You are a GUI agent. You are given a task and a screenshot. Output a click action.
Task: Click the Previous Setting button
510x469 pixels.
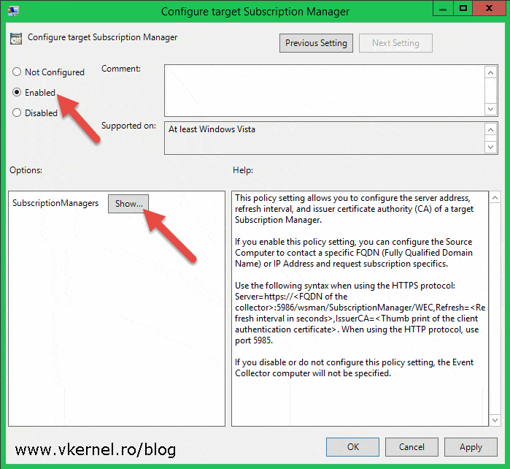pyautogui.click(x=316, y=43)
